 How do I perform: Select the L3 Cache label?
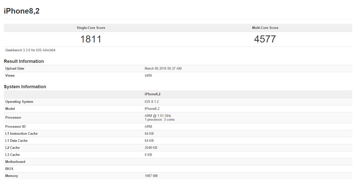(x=12, y=155)
